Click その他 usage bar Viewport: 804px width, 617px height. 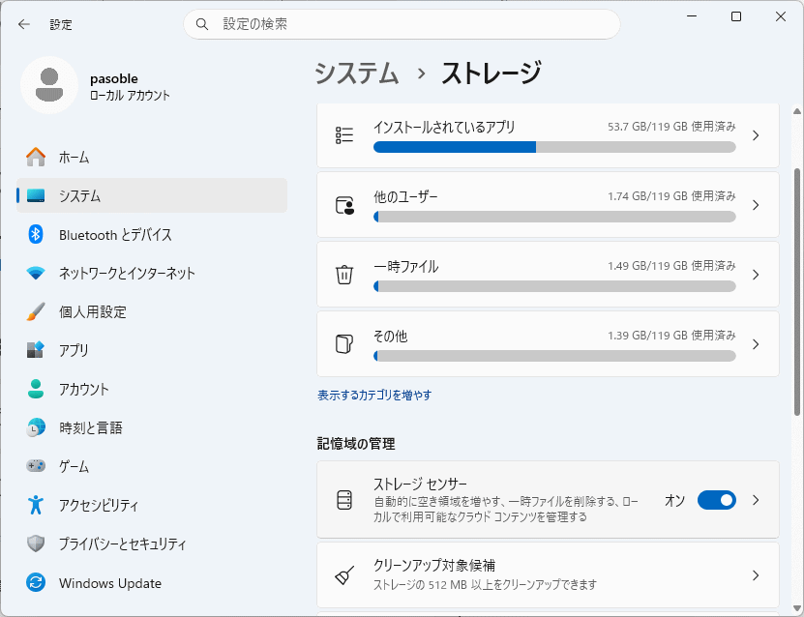554,356
